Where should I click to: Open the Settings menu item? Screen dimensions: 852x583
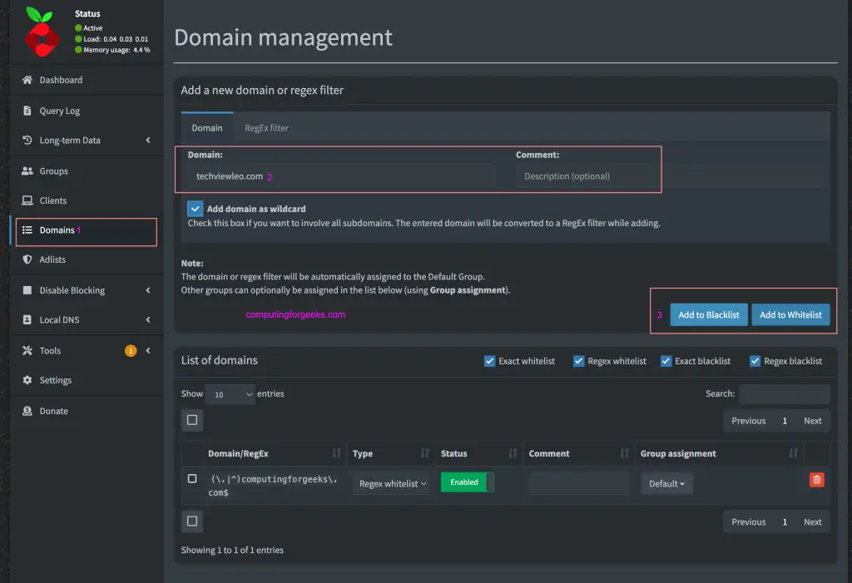coord(87,380)
